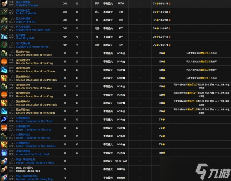This screenshot has width=231, height=181.
Task: Click the Stalactite Chopper item icon
Action: pos(4,4)
